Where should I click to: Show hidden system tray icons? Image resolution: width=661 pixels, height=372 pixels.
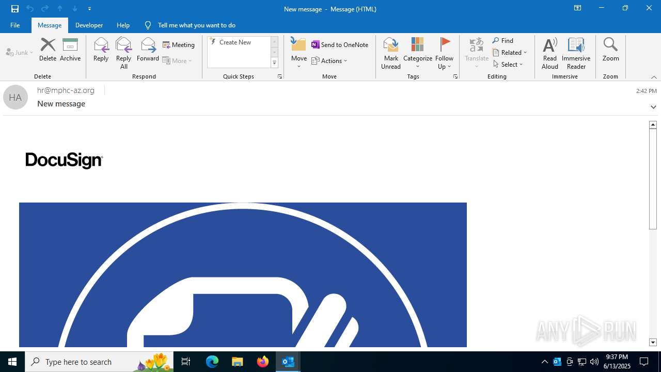[x=544, y=362]
